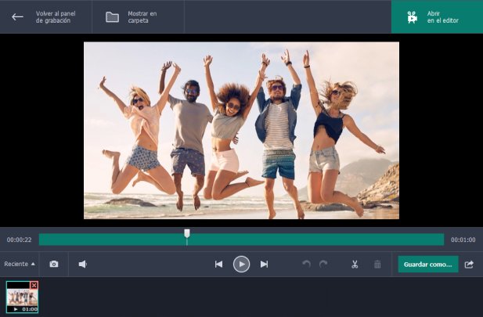Click the video preview image
Screen dimensions: 483x317
(241, 130)
